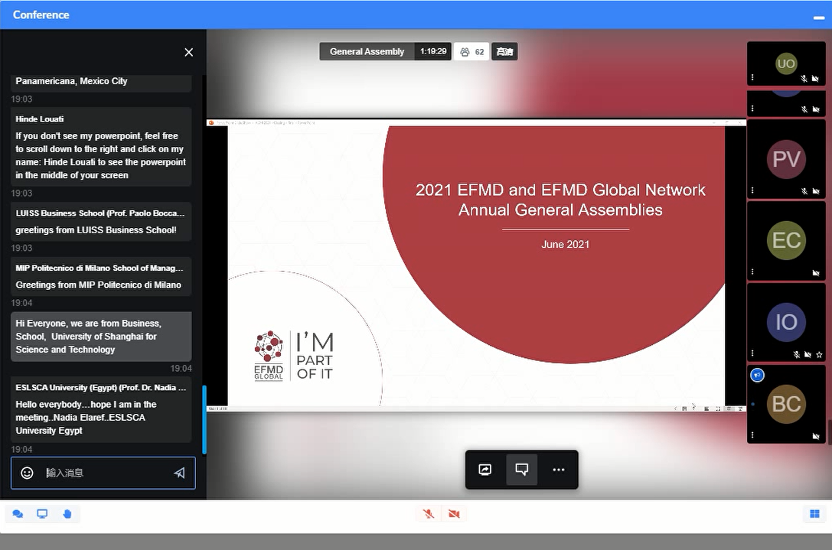Open the more options ellipsis menu
832x550 pixels.
pyautogui.click(x=559, y=470)
